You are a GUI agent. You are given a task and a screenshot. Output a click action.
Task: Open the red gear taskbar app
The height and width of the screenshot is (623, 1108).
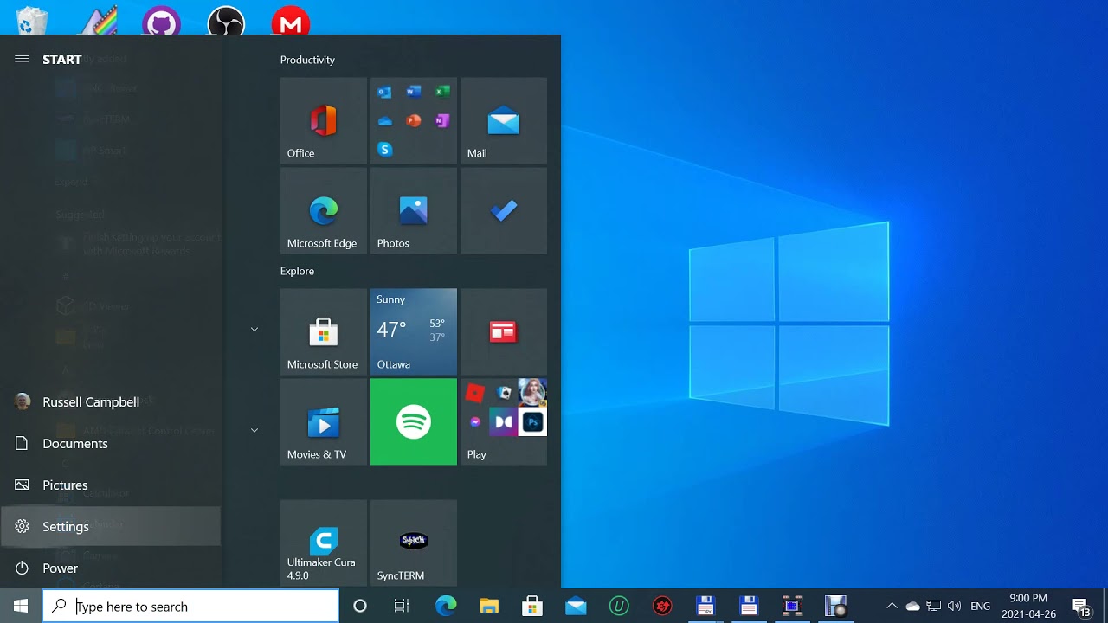pos(662,606)
